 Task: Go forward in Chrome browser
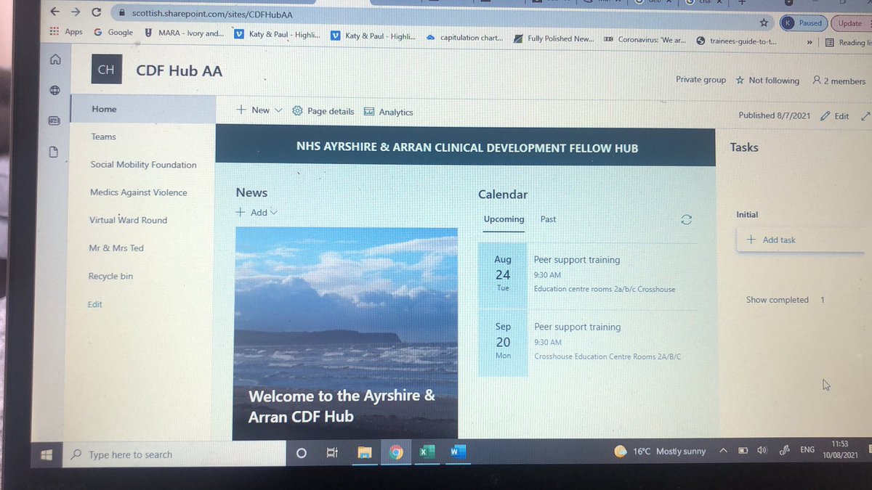[x=76, y=12]
